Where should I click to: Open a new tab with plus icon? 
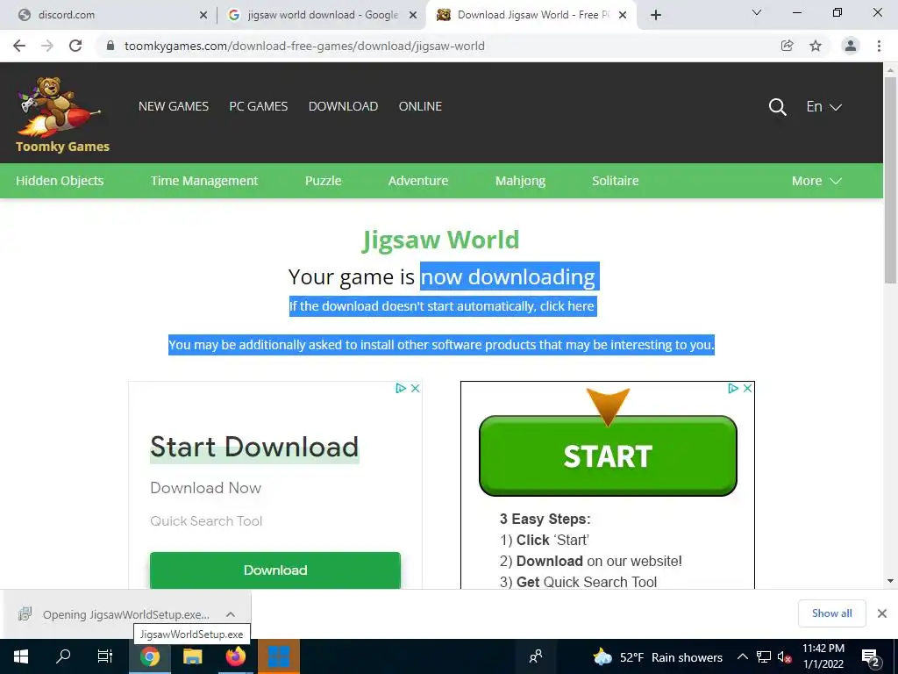click(656, 15)
